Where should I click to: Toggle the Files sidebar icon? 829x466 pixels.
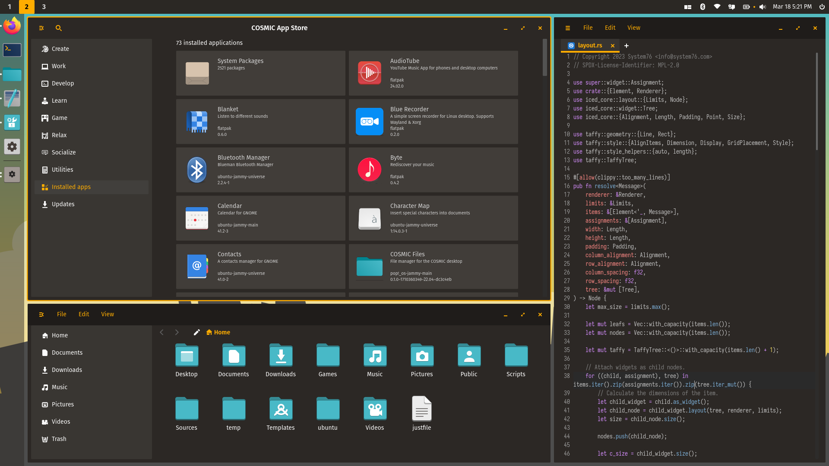pyautogui.click(x=41, y=315)
